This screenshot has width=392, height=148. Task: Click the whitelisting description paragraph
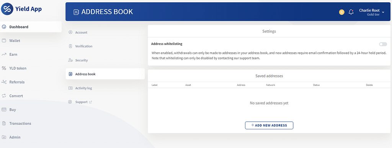click(x=269, y=56)
